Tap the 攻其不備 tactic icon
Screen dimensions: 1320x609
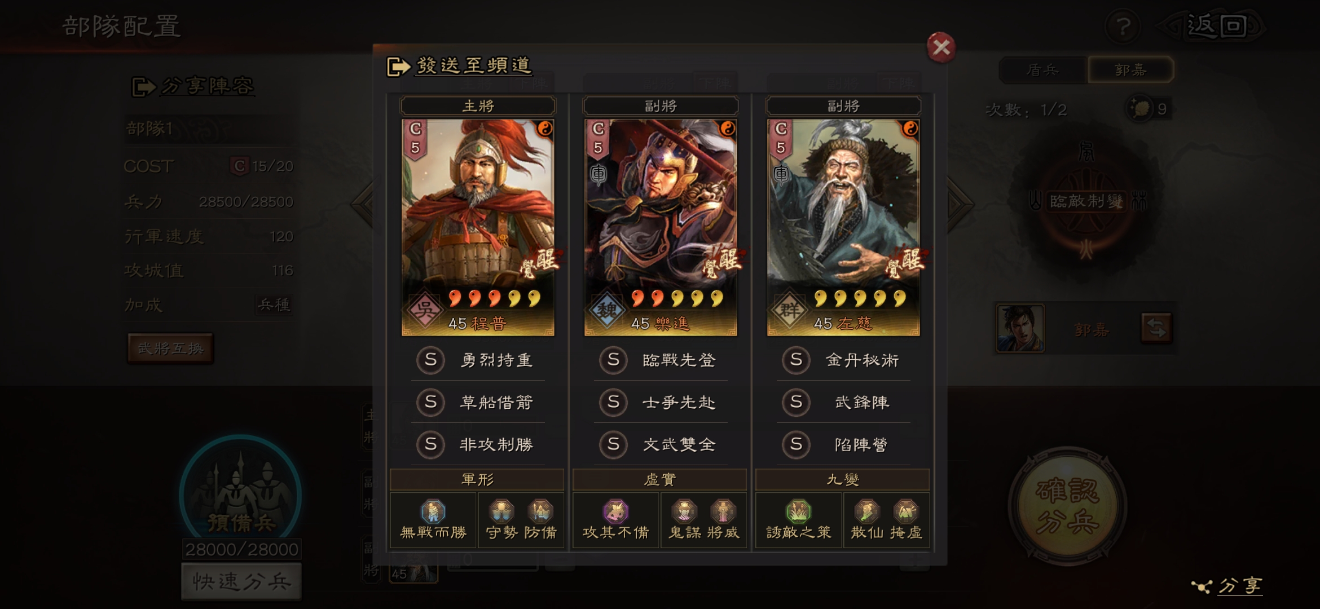coord(616,511)
